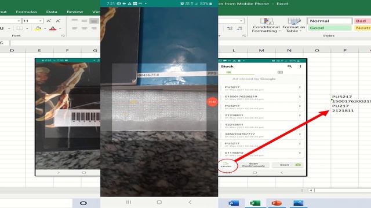Increase font size with the larger A icon

(x=49, y=21)
